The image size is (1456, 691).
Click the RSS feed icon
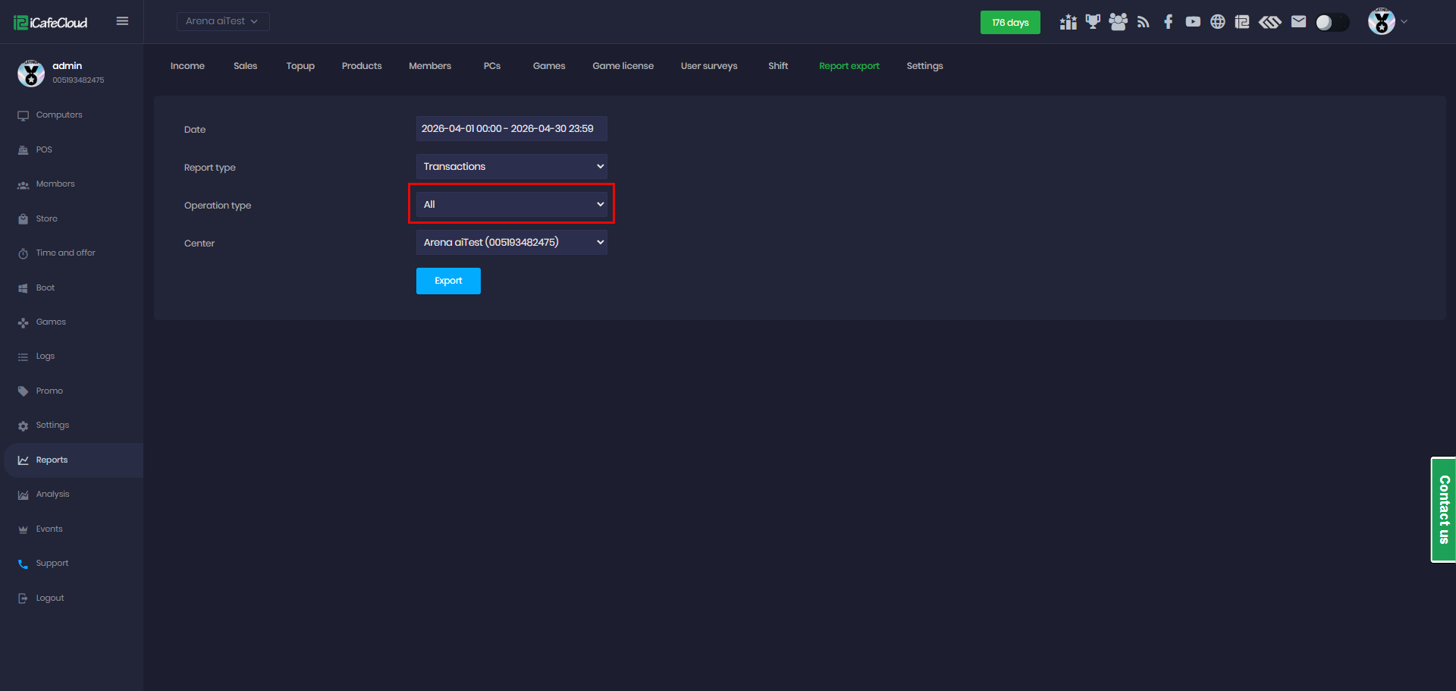coord(1143,22)
